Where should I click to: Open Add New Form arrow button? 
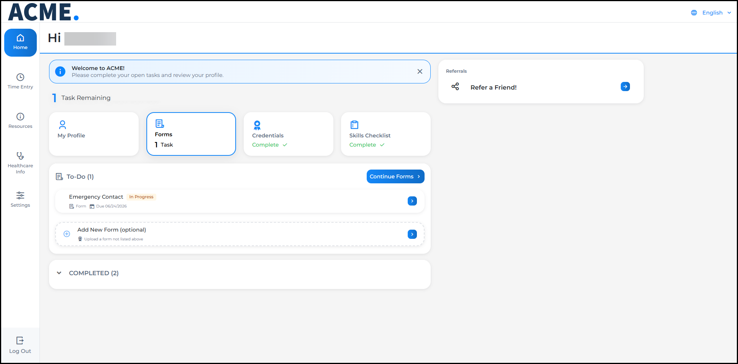(412, 234)
